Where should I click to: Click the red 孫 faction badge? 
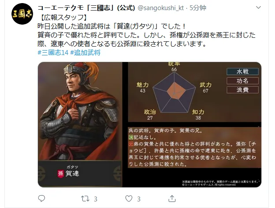[x=60, y=174]
